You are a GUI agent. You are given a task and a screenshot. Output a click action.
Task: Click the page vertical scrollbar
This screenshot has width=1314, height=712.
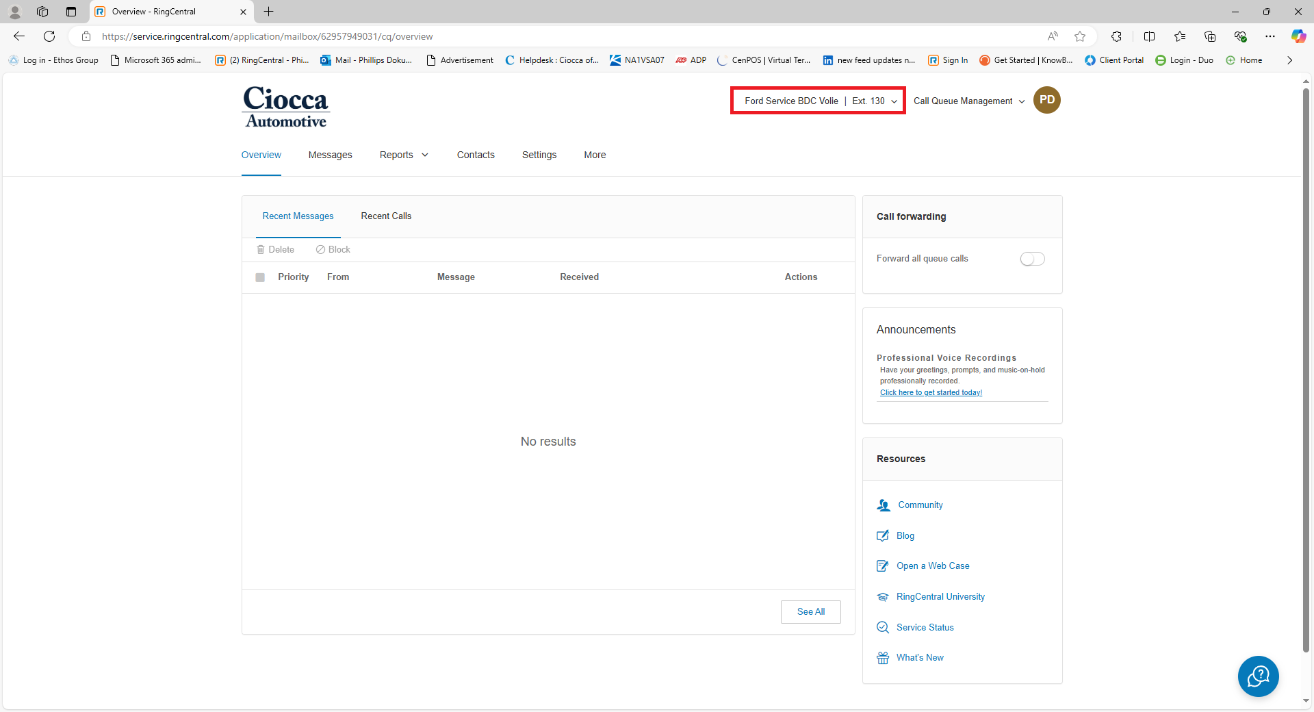(1306, 370)
